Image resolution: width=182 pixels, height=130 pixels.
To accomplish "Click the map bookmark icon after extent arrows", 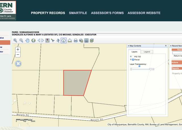I will click(x=47, y=40).
